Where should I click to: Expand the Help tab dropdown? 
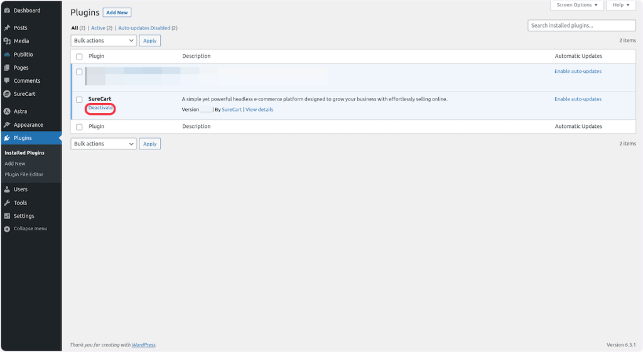coord(620,5)
